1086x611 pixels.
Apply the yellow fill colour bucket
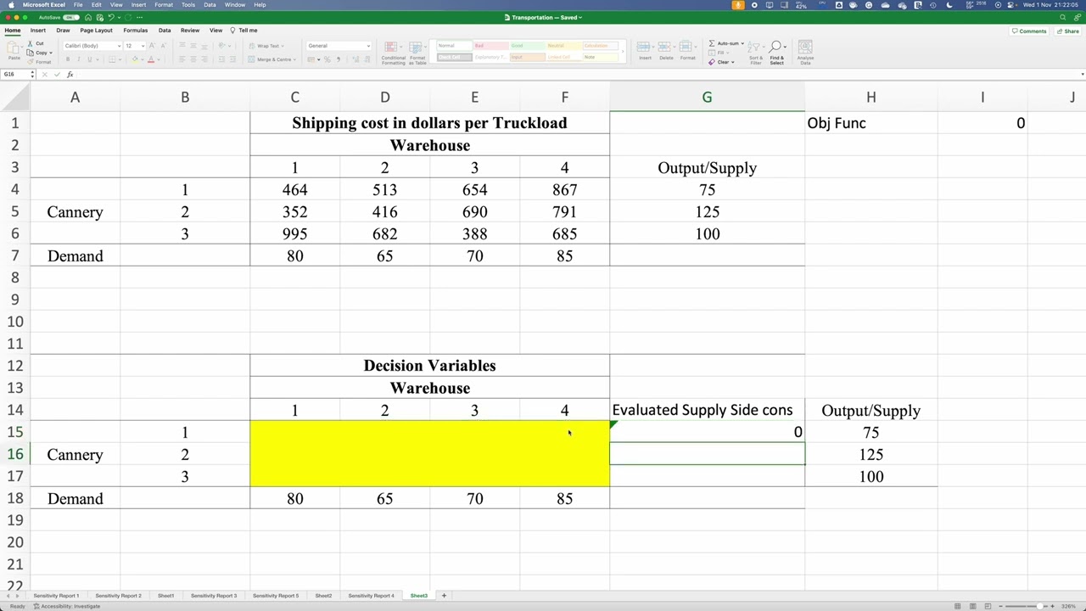(x=134, y=59)
